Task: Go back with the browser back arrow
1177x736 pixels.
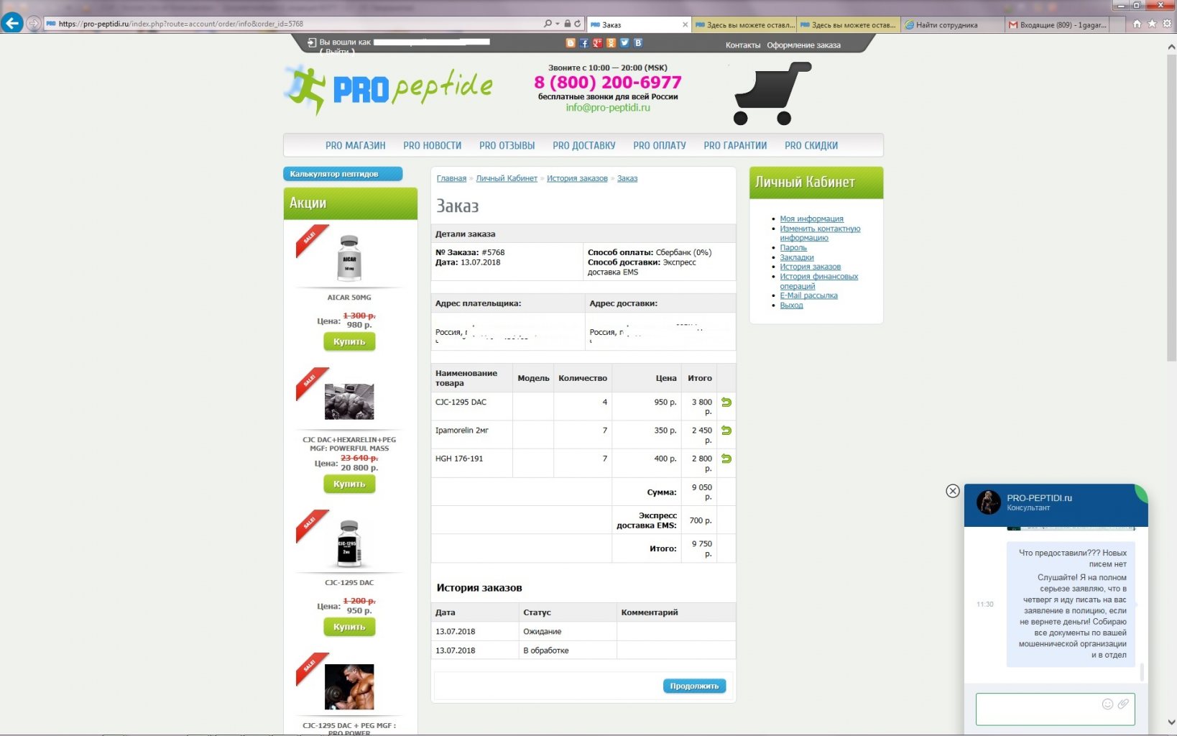Action: coord(12,23)
